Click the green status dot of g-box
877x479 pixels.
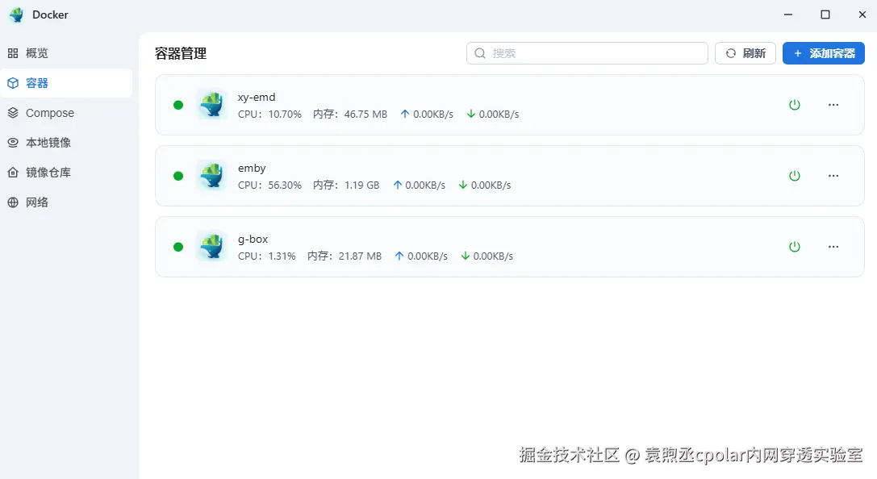[x=178, y=247]
